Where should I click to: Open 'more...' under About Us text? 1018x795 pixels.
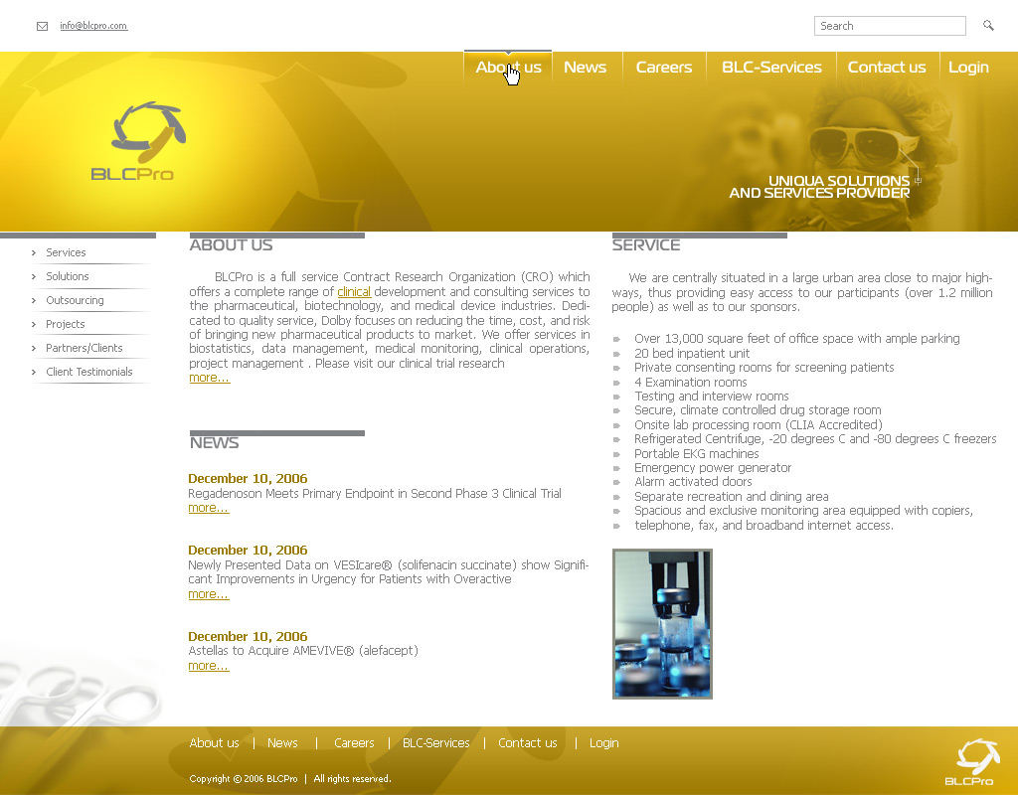click(x=209, y=378)
